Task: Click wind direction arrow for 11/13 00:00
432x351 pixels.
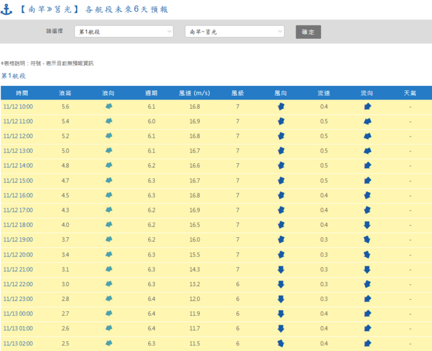Action: 281,314
